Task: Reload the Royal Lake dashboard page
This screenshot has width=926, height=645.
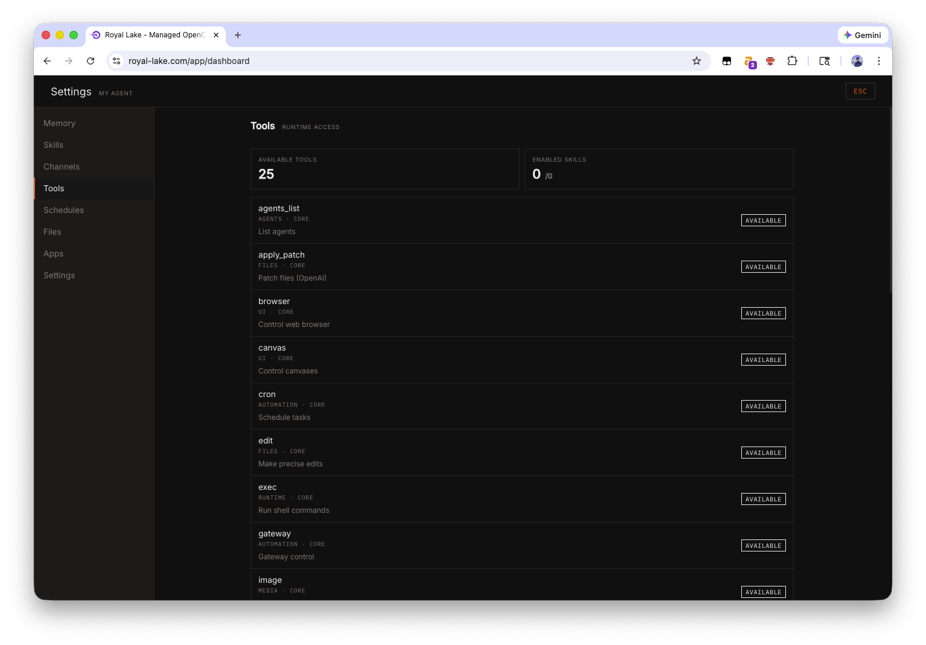Action: click(91, 61)
